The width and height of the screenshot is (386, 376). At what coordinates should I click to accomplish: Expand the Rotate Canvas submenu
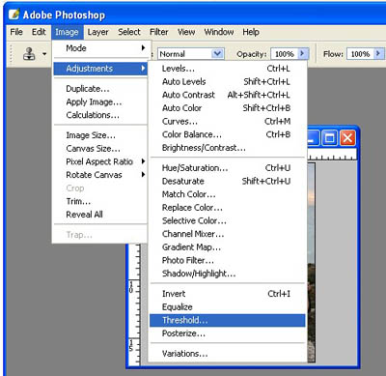(100, 175)
